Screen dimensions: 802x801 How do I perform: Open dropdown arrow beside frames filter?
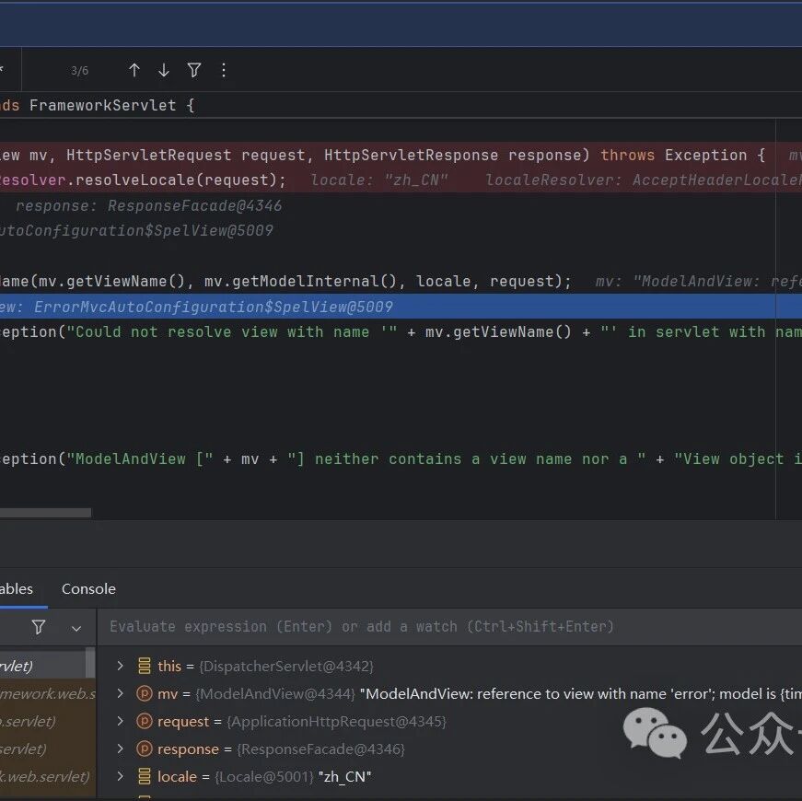point(76,629)
